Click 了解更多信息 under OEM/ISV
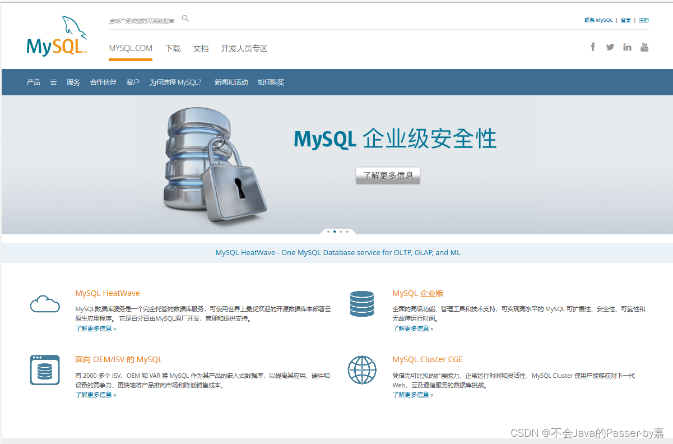This screenshot has width=673, height=444. 96,395
